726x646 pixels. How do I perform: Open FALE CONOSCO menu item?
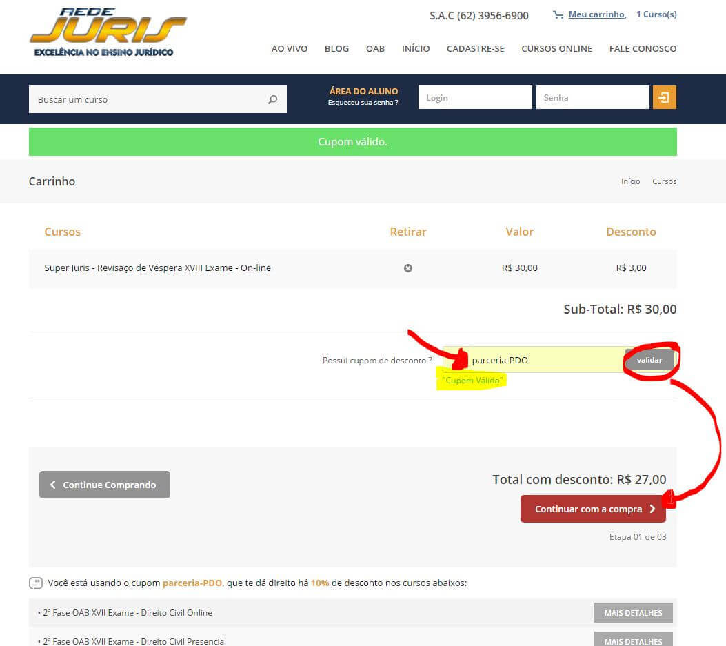643,49
